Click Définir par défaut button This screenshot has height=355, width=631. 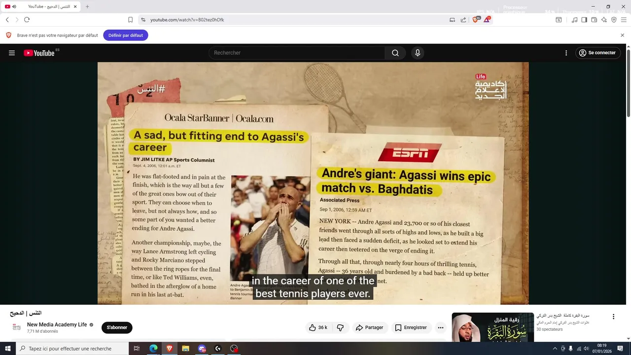(x=126, y=35)
